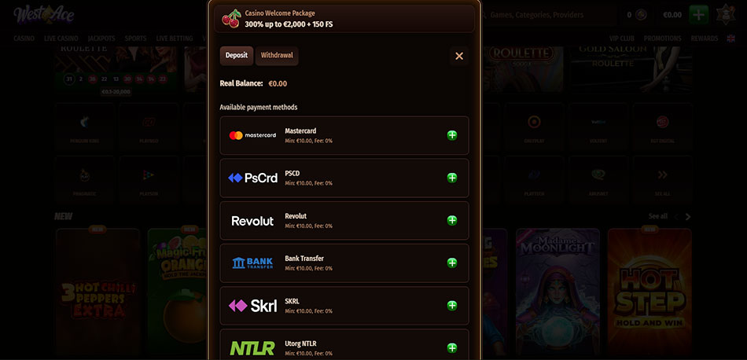The image size is (747, 360).
Task: Click green plus icon for Utorg NTLR
Action: tap(452, 348)
